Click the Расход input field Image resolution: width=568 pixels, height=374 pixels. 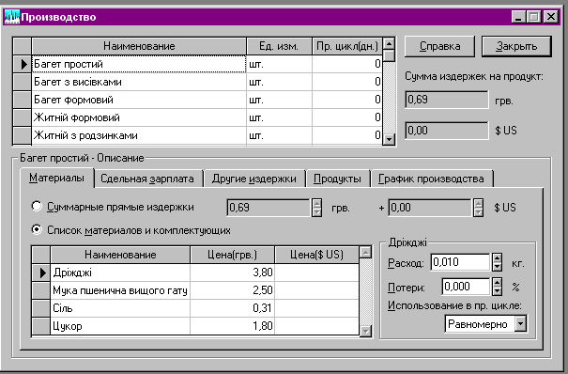click(461, 262)
